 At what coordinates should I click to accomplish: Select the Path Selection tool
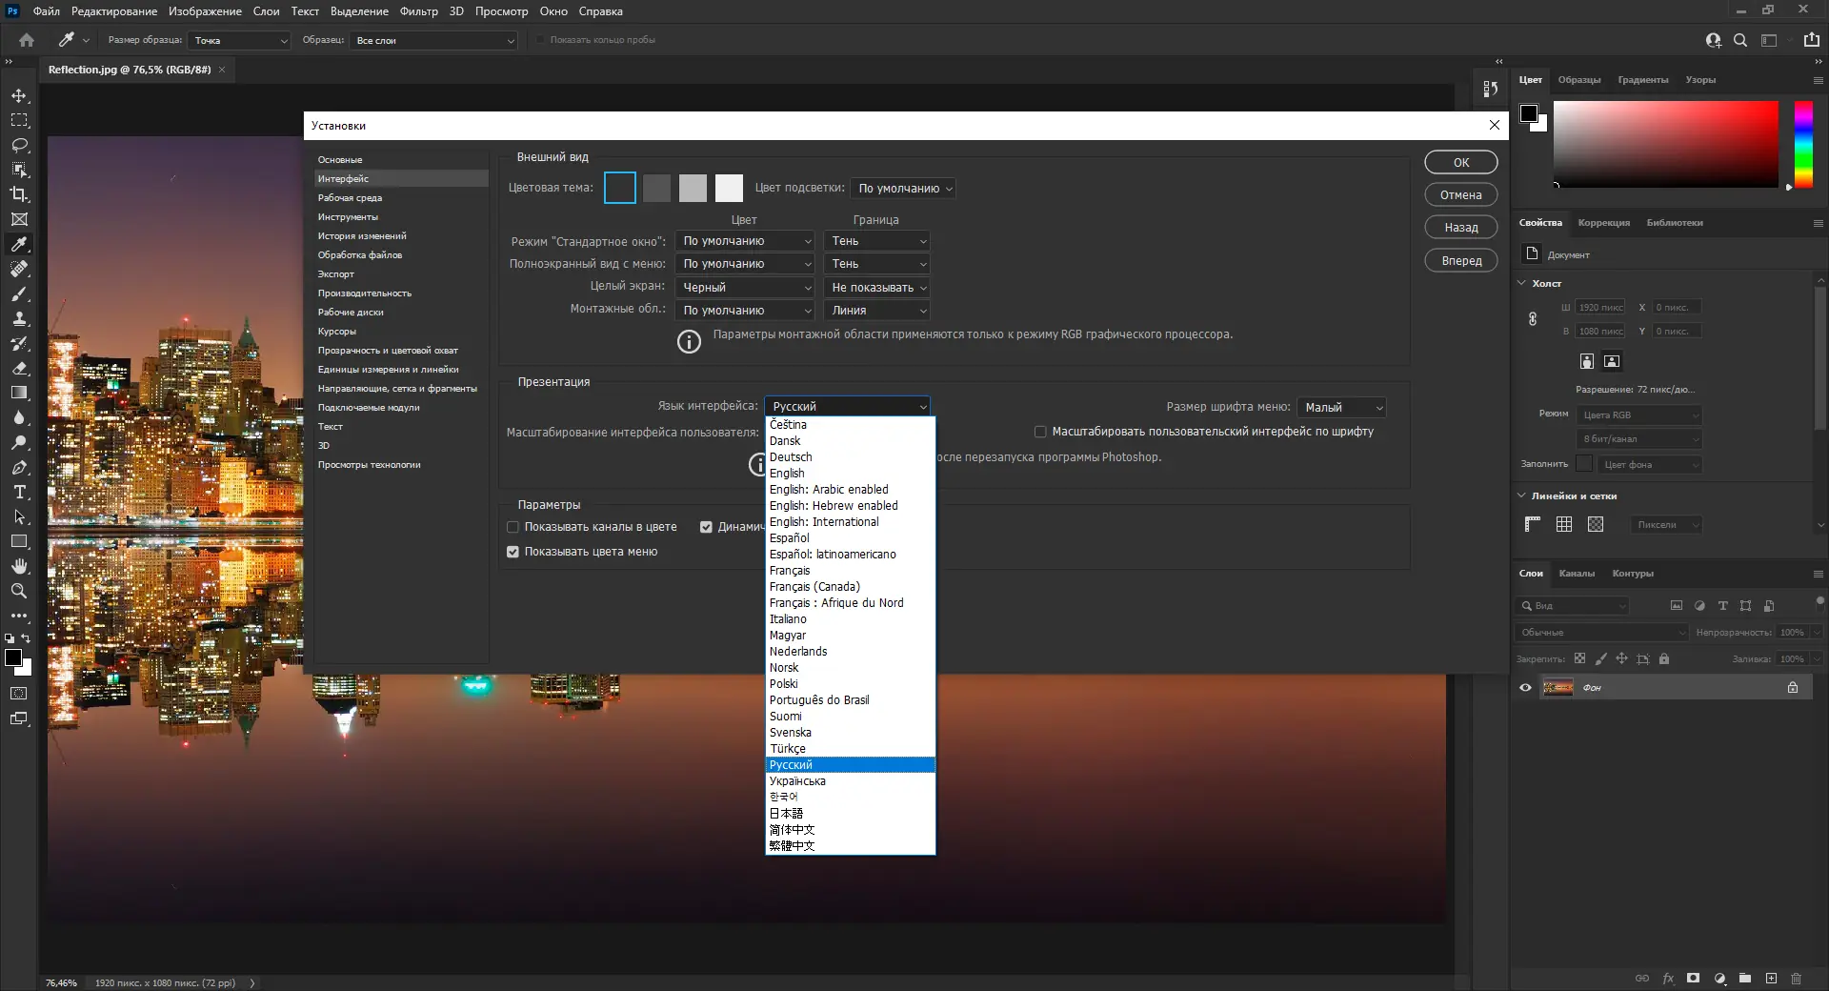(x=19, y=516)
